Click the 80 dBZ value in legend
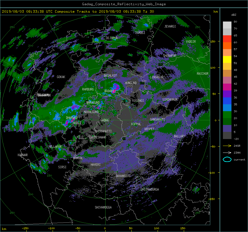 [x=235, y=22]
